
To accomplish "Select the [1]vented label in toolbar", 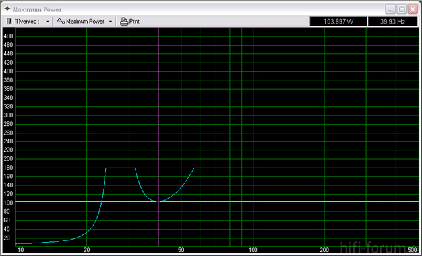I will pos(26,22).
